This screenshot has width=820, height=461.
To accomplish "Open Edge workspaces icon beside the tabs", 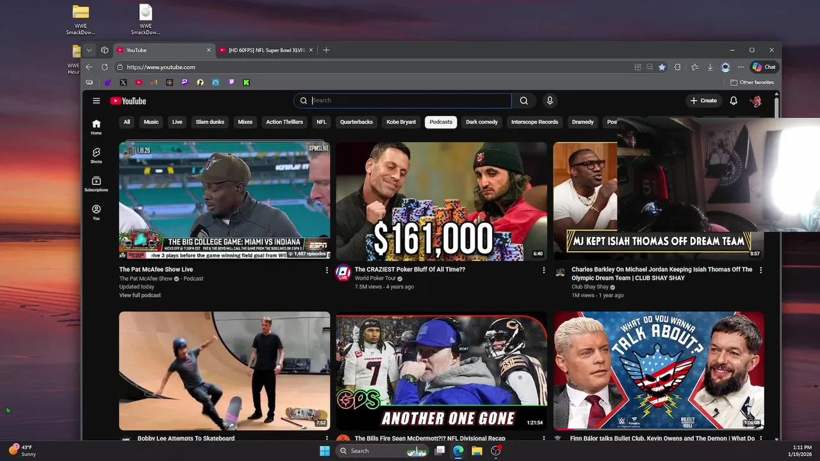I will 104,50.
